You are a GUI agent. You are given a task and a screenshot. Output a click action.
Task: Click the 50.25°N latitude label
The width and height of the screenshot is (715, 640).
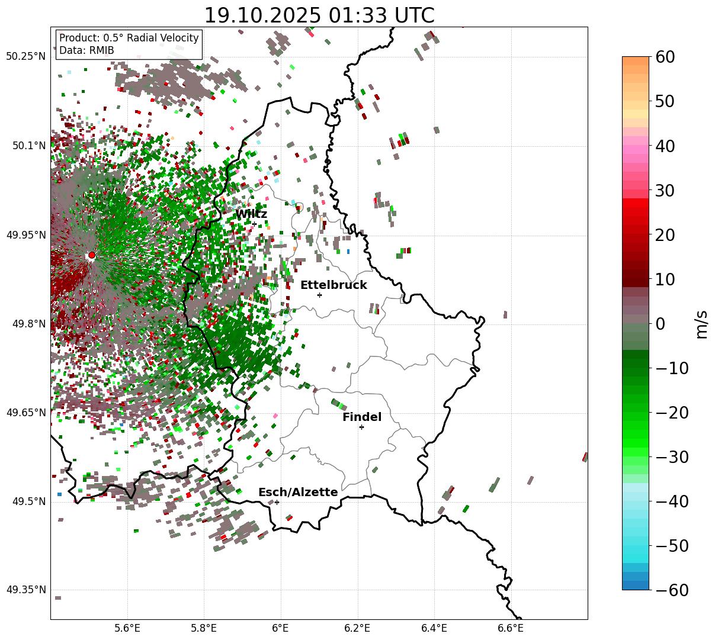(26, 56)
